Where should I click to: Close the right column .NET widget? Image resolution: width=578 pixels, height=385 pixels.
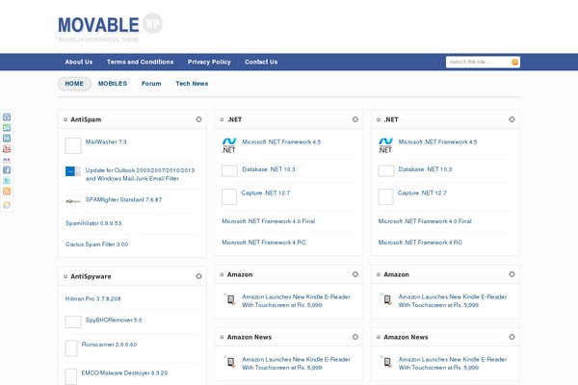point(512,119)
